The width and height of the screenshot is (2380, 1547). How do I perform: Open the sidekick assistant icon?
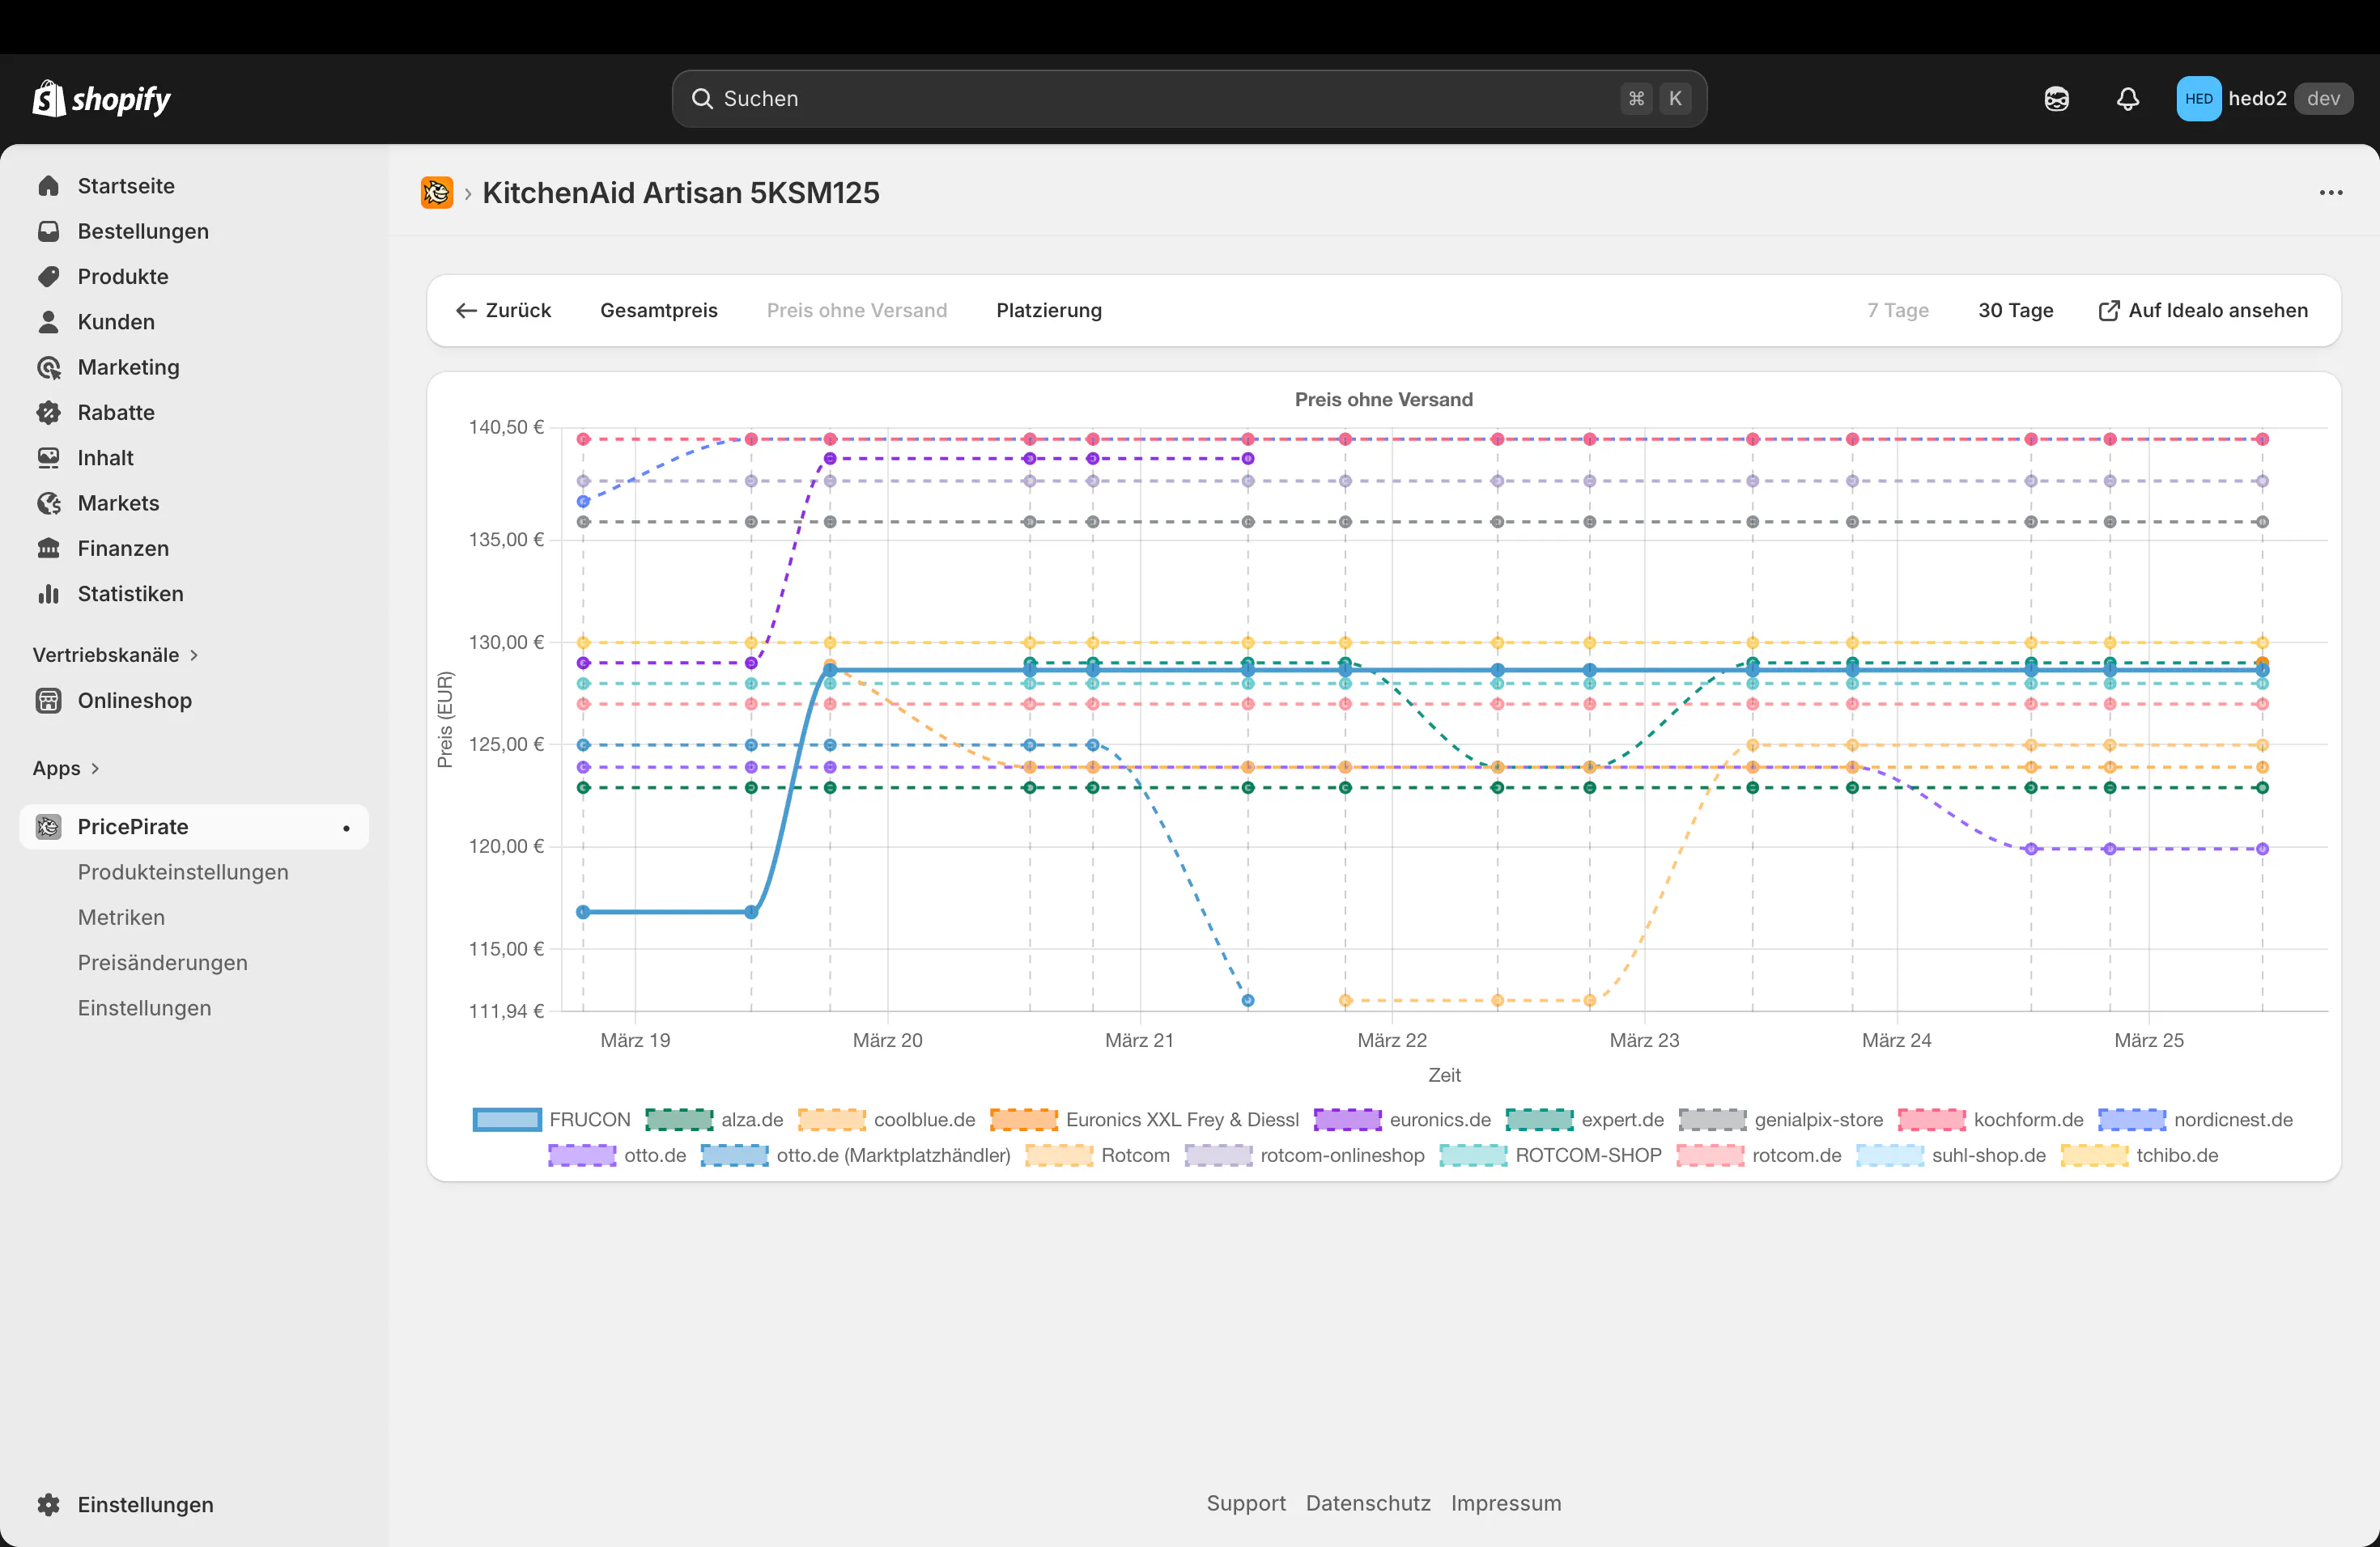pos(2056,99)
